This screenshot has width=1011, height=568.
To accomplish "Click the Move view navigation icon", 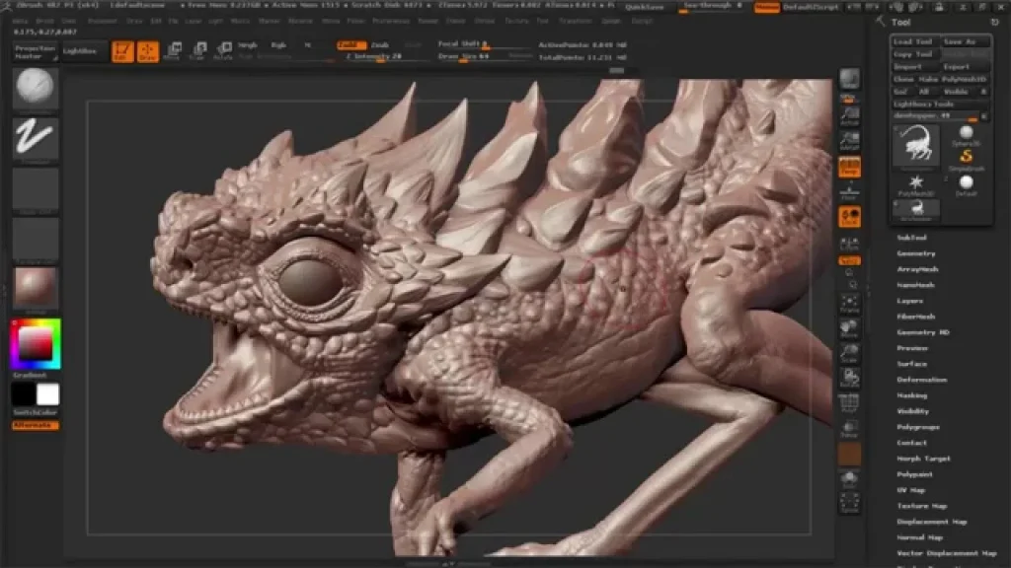I will (849, 328).
